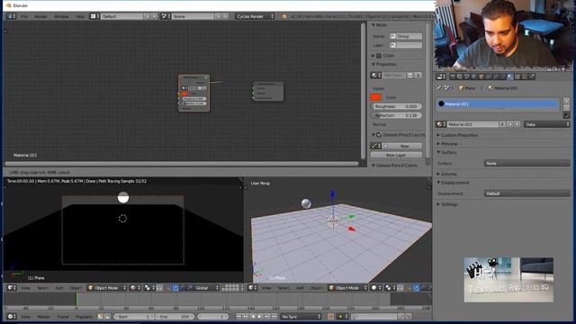Toggle the Grease Pencil Layers checkbox
576x324 pixels.
(x=379, y=135)
